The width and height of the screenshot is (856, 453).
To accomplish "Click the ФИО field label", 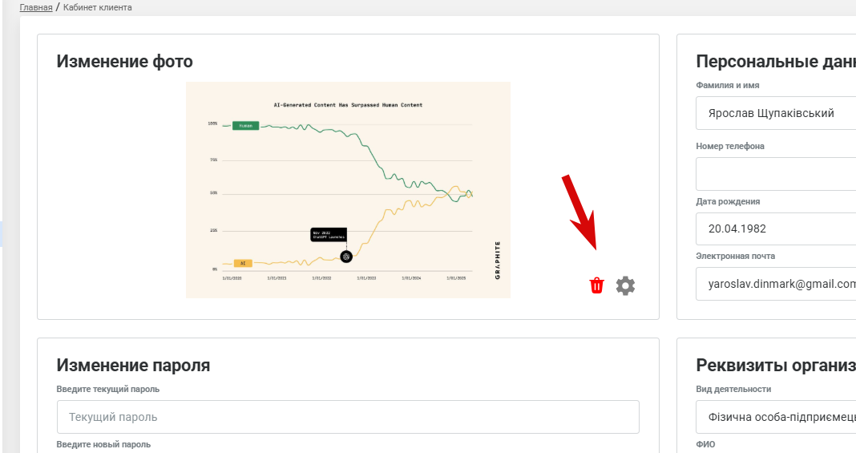I will click(x=705, y=444).
